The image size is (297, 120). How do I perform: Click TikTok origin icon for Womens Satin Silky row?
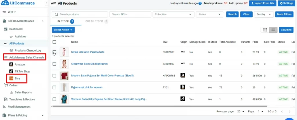click(x=183, y=99)
